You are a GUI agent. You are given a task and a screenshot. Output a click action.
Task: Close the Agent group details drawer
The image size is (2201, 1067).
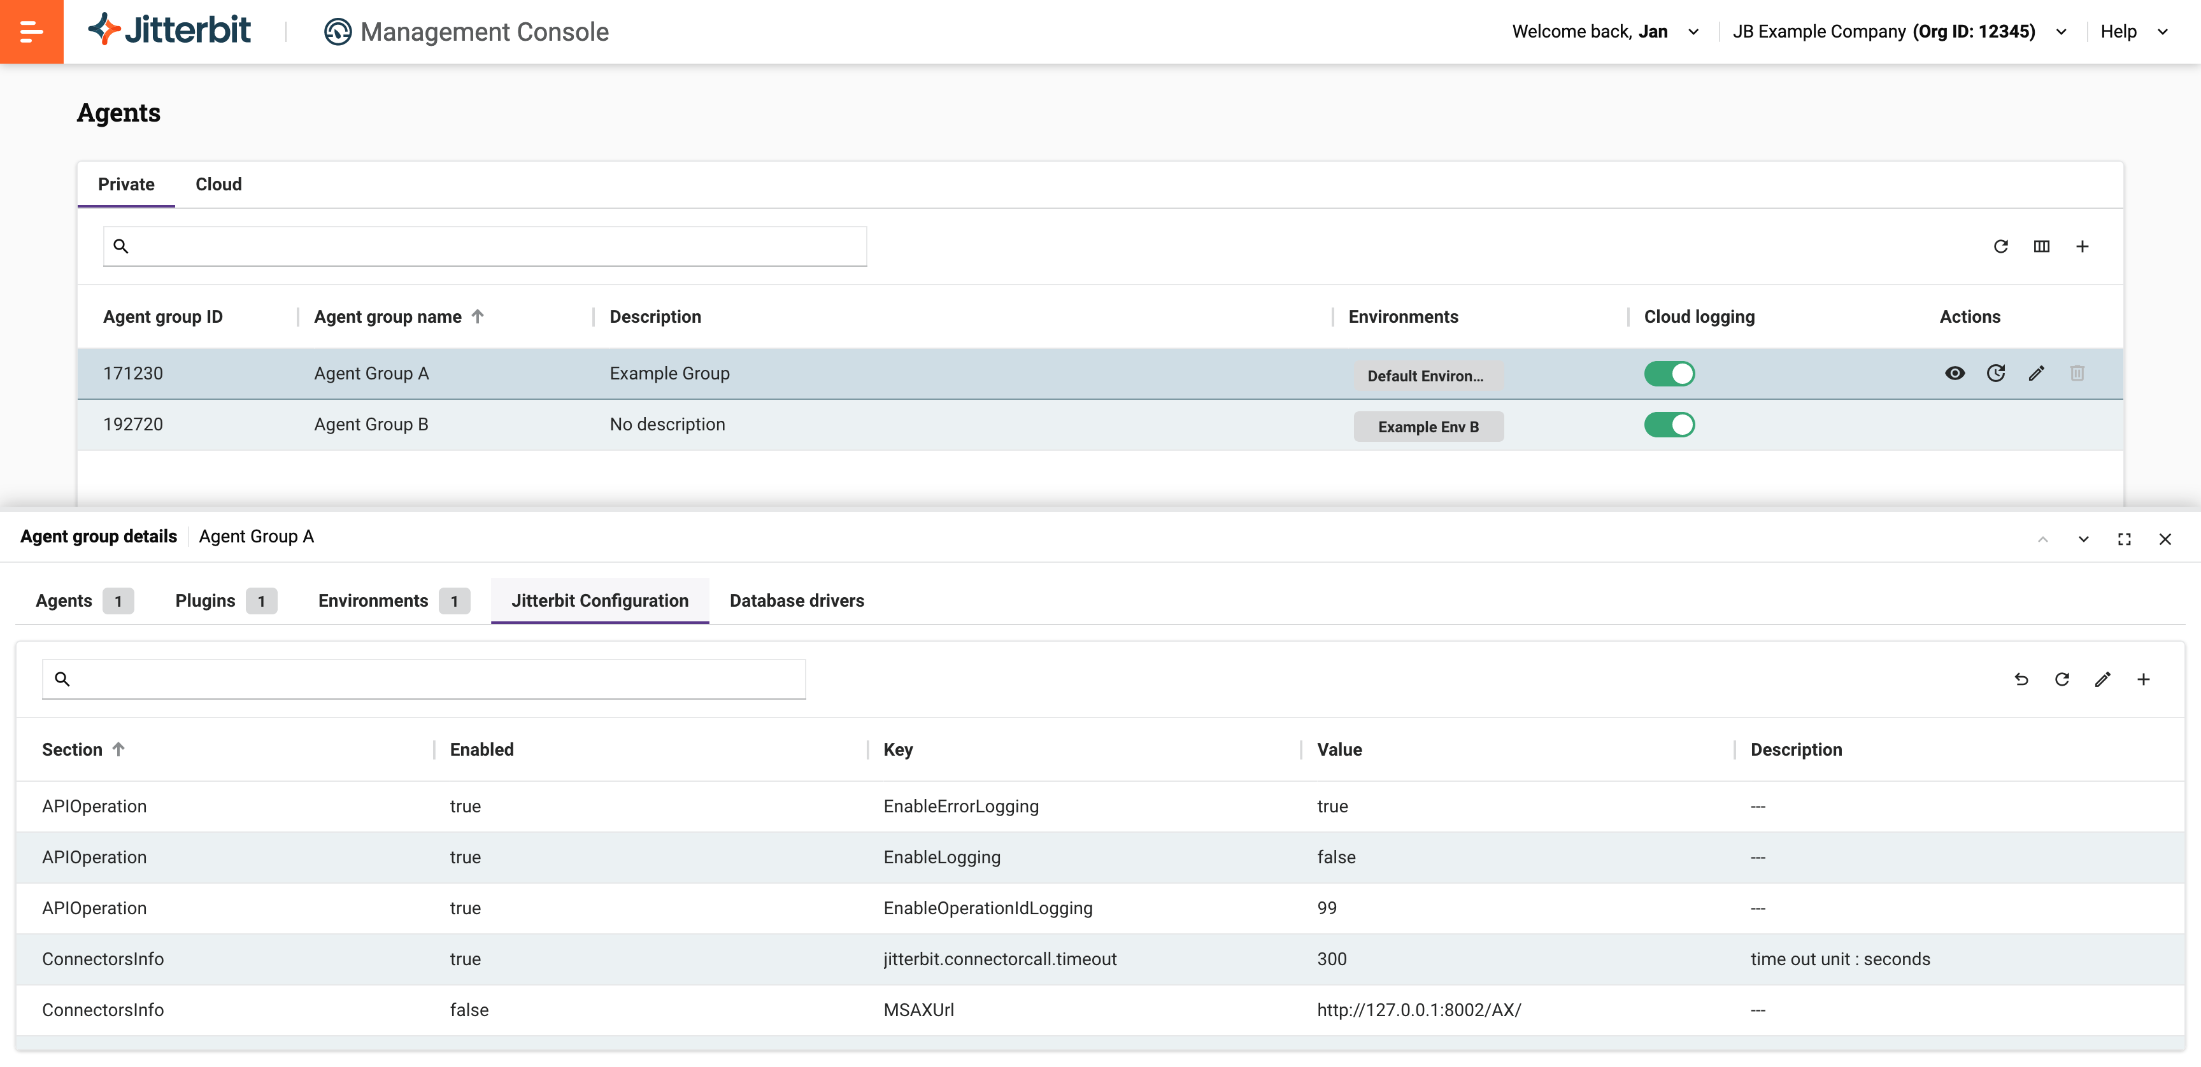[2165, 539]
